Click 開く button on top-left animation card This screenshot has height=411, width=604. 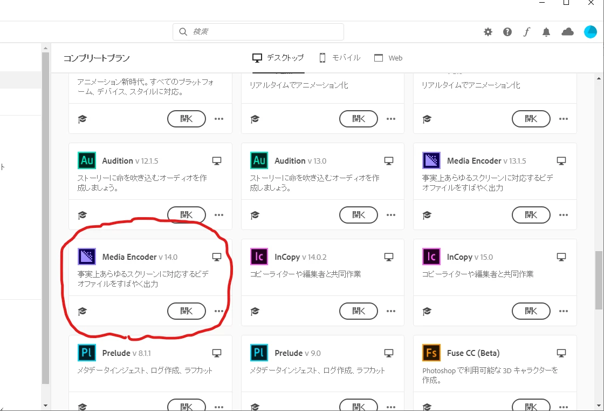187,119
